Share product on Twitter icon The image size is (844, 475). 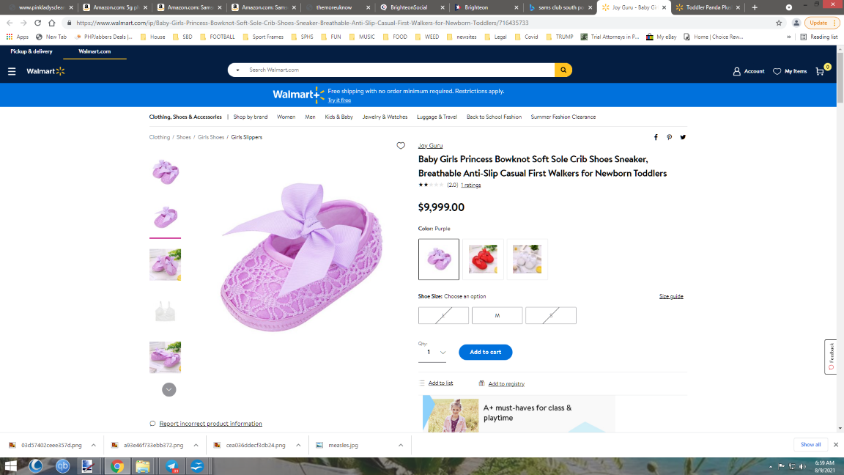[x=683, y=137]
